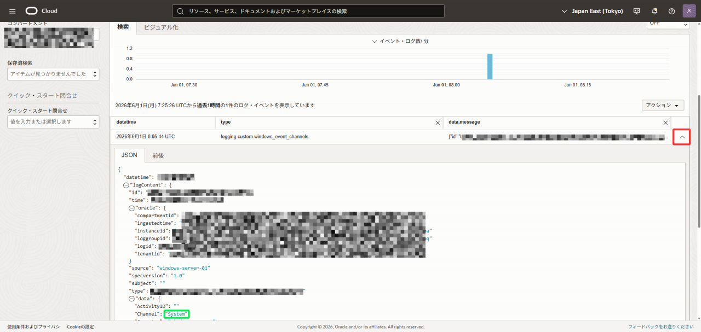Select the JSON tab
Image resolution: width=701 pixels, height=332 pixels.
click(x=129, y=155)
